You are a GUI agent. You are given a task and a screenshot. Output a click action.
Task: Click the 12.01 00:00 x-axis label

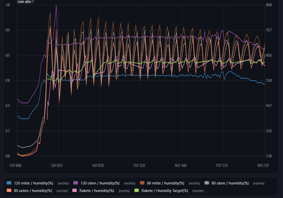(16, 166)
